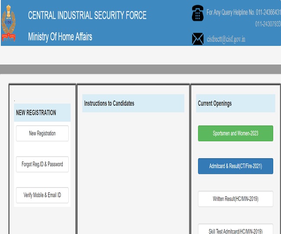View Written Result(HC/MIN-2019)
The width and height of the screenshot is (281, 234).
[x=235, y=199]
